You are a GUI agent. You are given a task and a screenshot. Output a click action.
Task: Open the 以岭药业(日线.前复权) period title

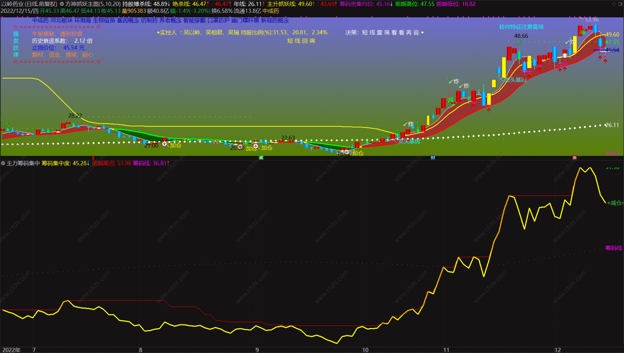click(x=29, y=4)
